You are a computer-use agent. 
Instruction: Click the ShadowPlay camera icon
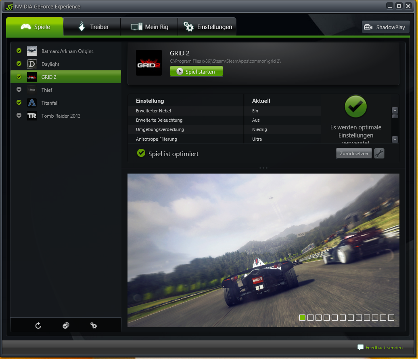pos(368,27)
